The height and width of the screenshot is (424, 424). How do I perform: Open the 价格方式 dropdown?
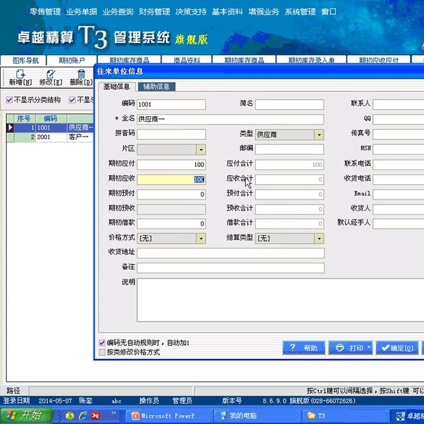pyautogui.click(x=201, y=238)
